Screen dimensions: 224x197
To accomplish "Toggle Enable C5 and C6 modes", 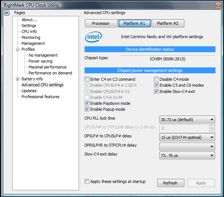I will 156,85.
